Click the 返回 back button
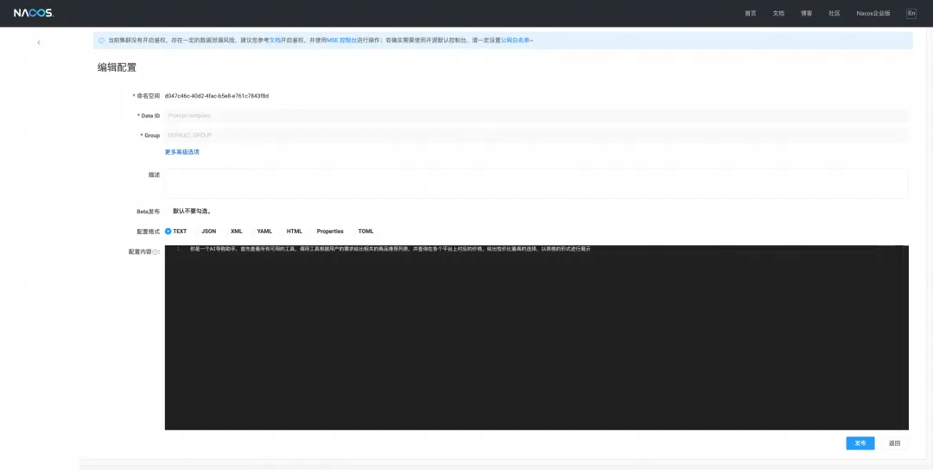The image size is (933, 470). (894, 443)
